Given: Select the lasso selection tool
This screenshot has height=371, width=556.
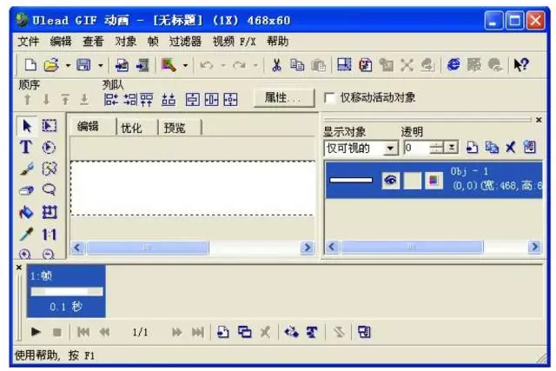Looking at the screenshot, I should [49, 189].
